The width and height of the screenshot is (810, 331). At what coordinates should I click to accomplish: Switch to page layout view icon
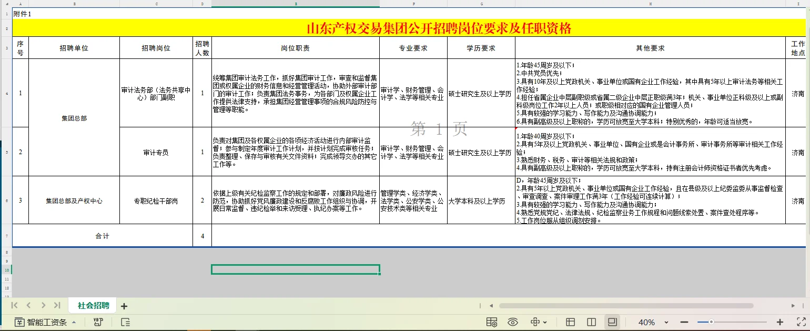pos(591,322)
